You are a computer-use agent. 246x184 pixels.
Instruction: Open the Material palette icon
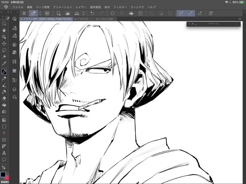click(x=14, y=80)
